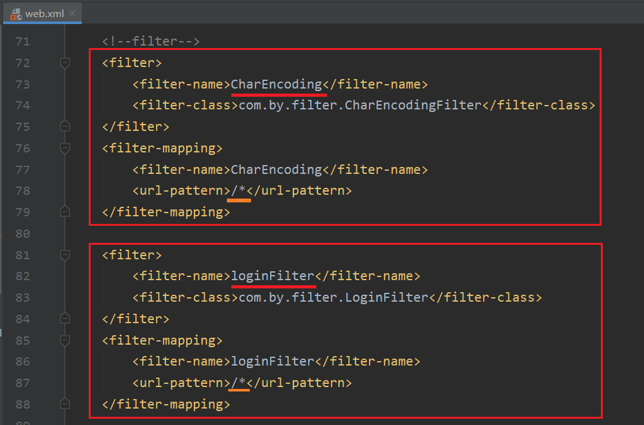Screen dimensions: 644x425
Task: Collapse the CharEncoding filter block fold arrow
Action: click(x=65, y=63)
